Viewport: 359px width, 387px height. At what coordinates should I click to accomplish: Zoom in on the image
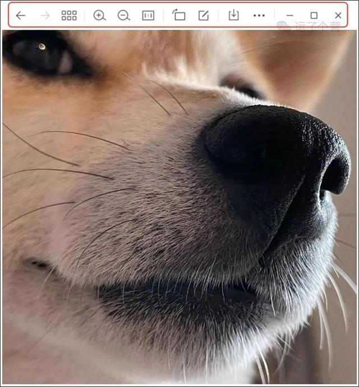click(x=99, y=16)
